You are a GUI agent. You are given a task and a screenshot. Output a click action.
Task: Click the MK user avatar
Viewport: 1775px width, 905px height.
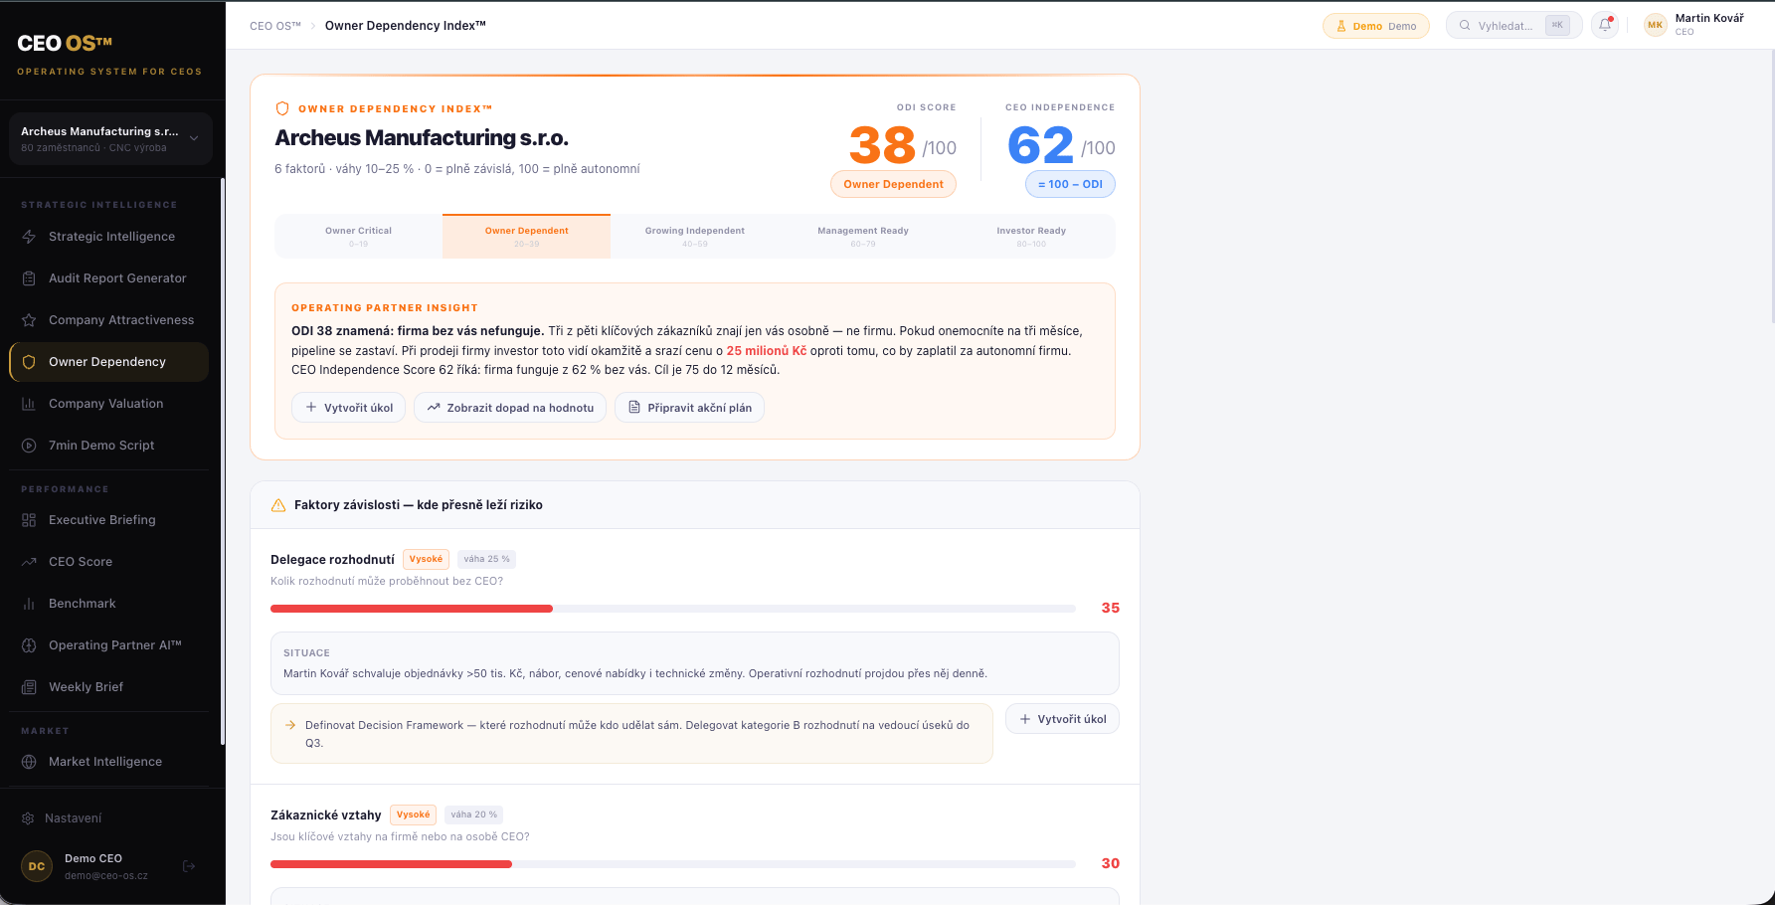click(x=1655, y=25)
